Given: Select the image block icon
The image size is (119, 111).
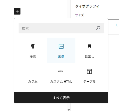Looking at the screenshot, I should [x=61, y=46].
